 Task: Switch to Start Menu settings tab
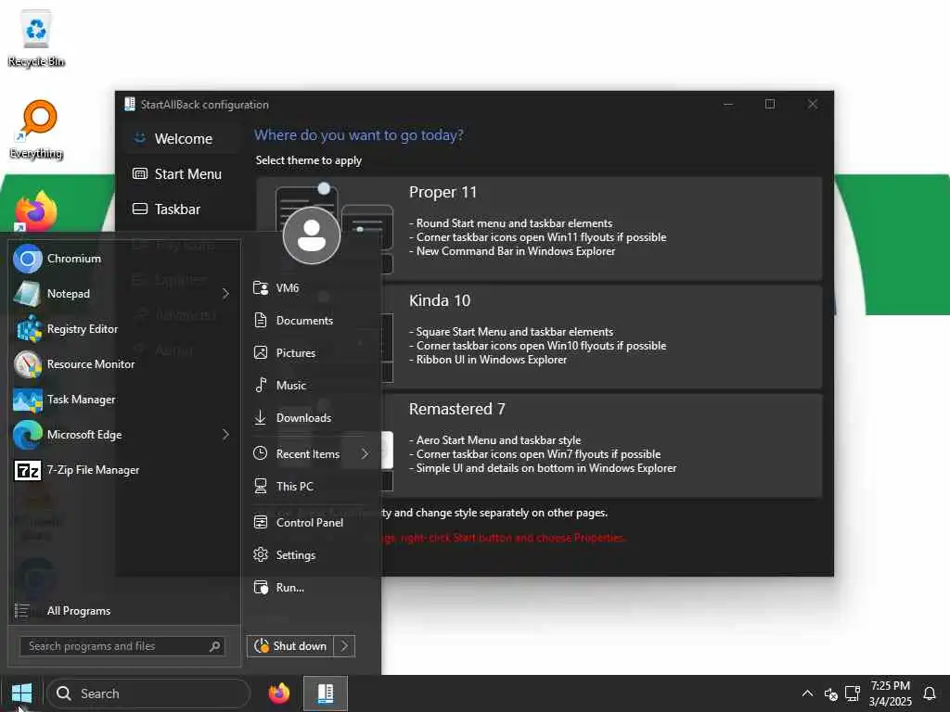point(183,174)
